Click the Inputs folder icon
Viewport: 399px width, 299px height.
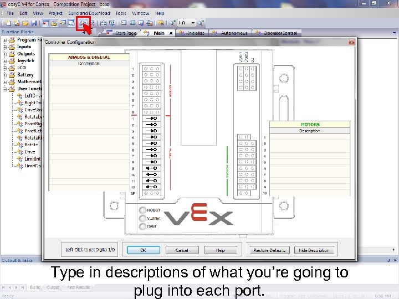tap(12, 47)
